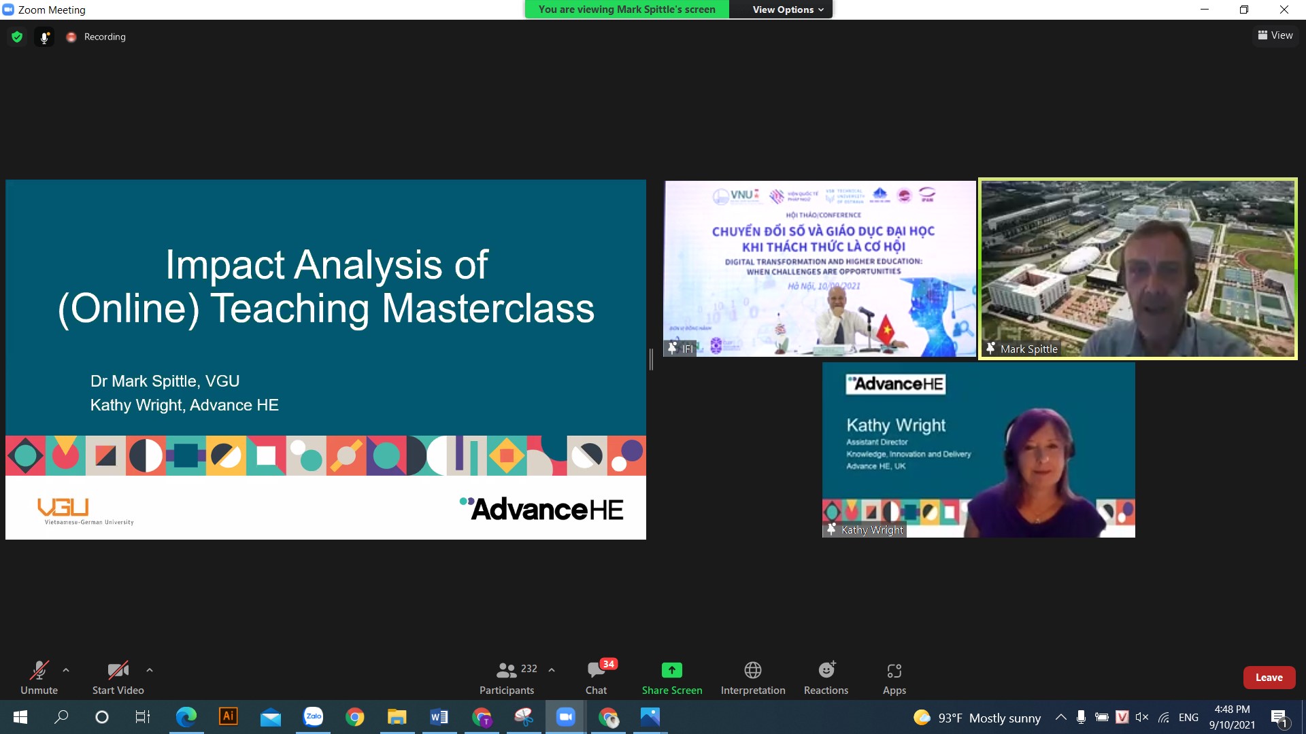This screenshot has height=734, width=1306.
Task: Click the microphone indicator icon top-left
Action: pos(44,37)
